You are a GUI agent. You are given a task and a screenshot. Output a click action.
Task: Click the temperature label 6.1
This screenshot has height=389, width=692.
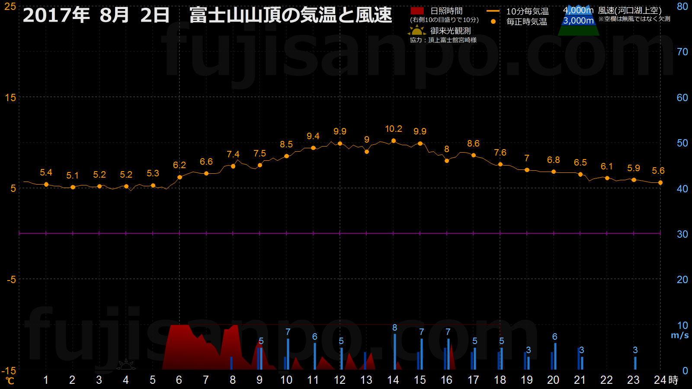(607, 166)
